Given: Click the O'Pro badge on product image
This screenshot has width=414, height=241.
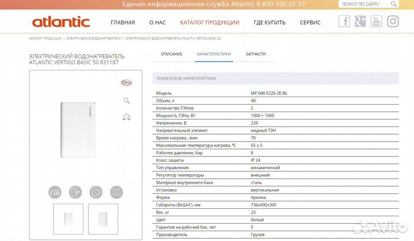Looking at the screenshot, I should pyautogui.click(x=126, y=83).
